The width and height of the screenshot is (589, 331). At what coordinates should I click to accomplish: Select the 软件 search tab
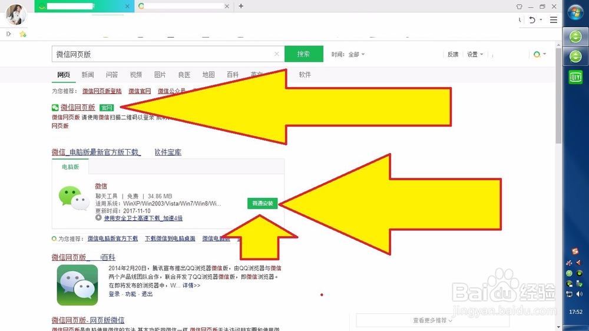(305, 75)
